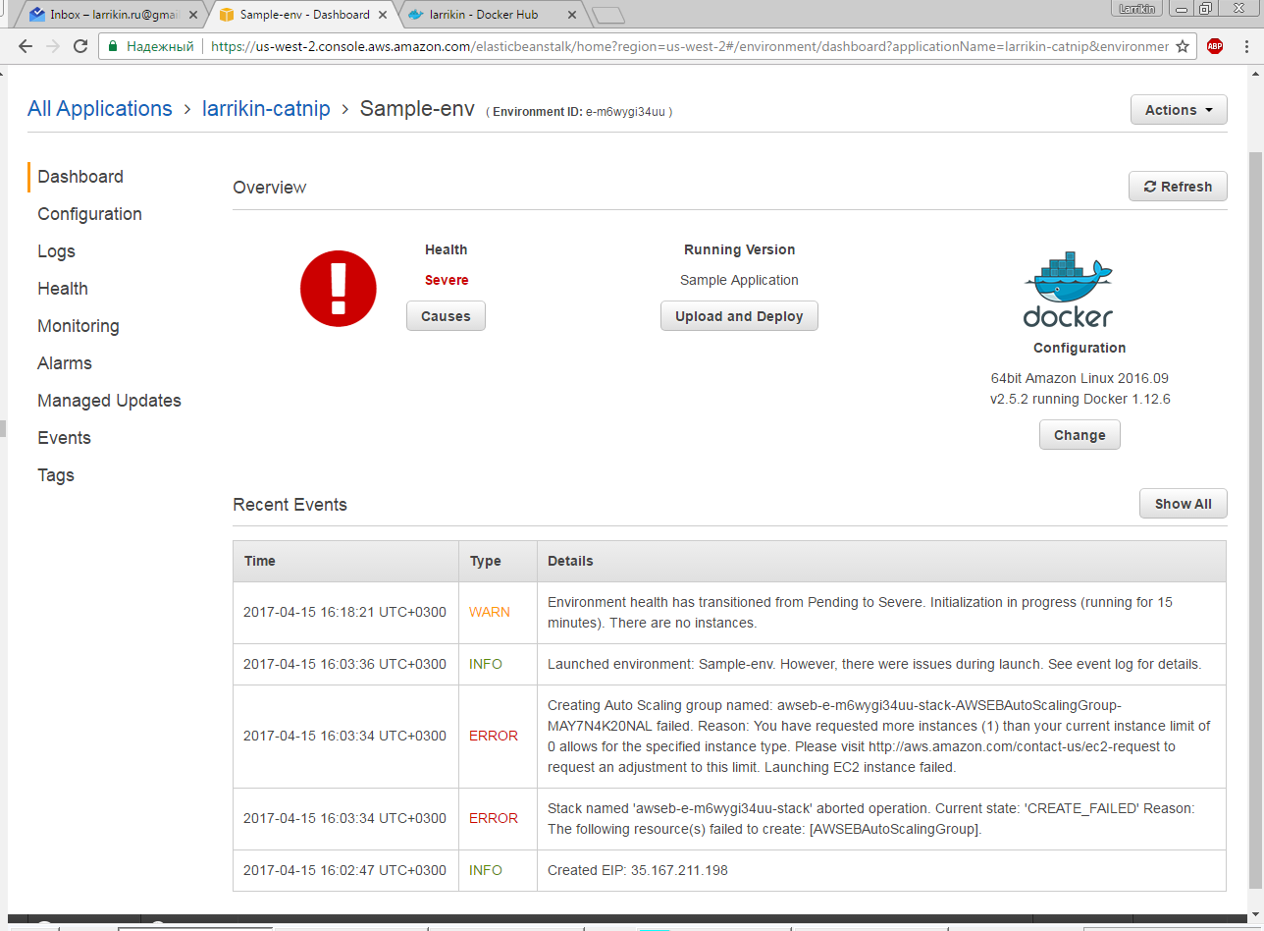Screen dimensions: 1264x931
Task: Open Alarms in the sidebar
Action: point(65,363)
